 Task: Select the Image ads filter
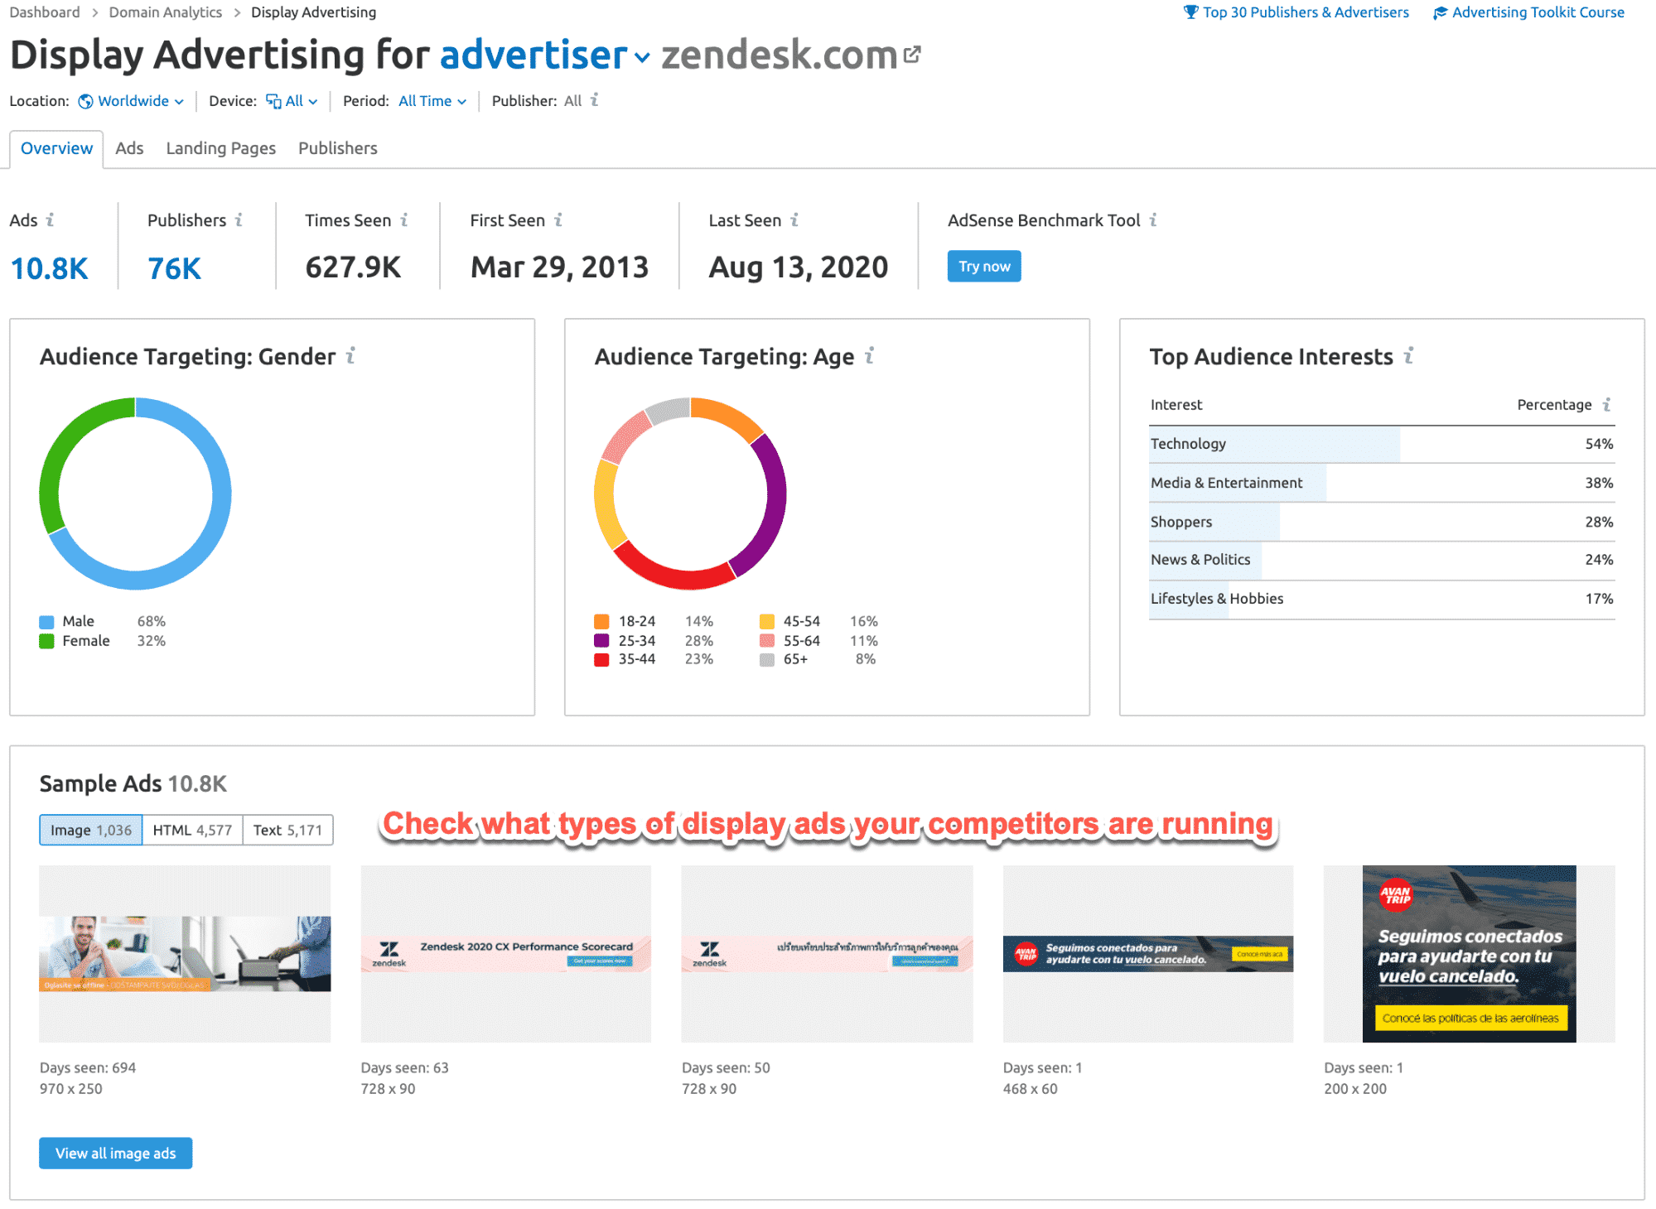(90, 829)
